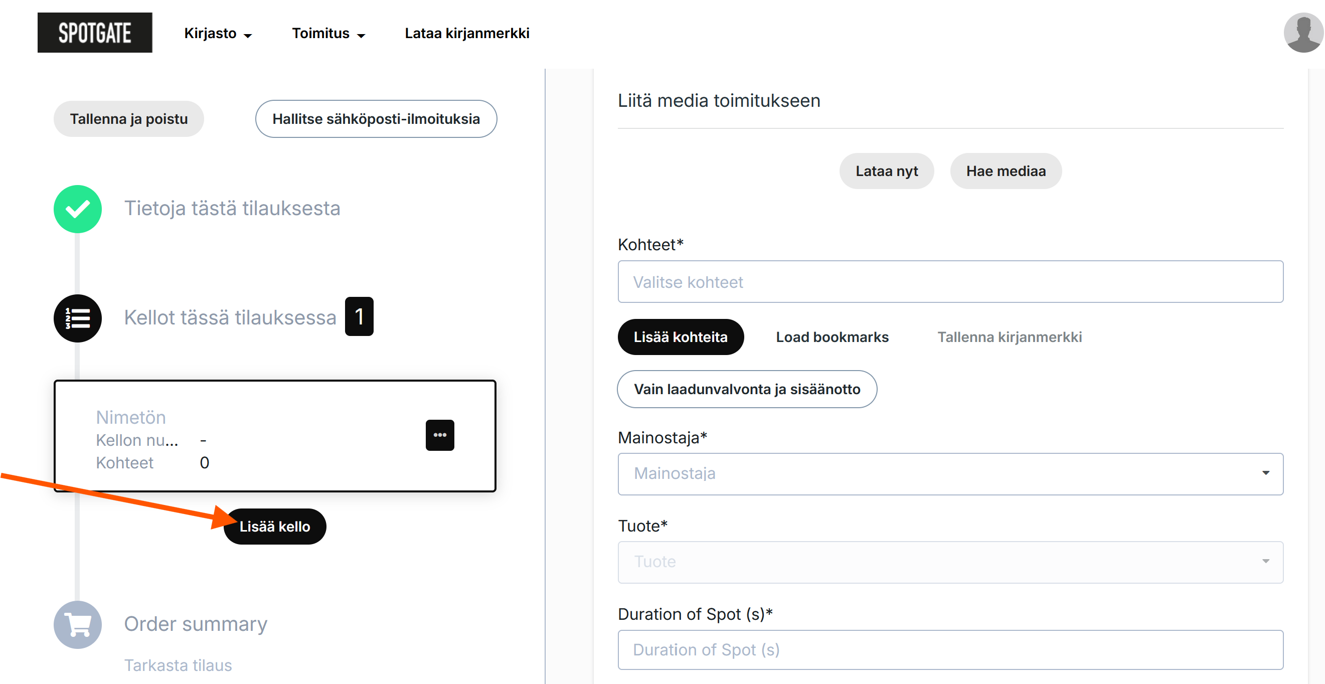Open the Tuote dropdown
The height and width of the screenshot is (684, 1325).
click(x=950, y=562)
